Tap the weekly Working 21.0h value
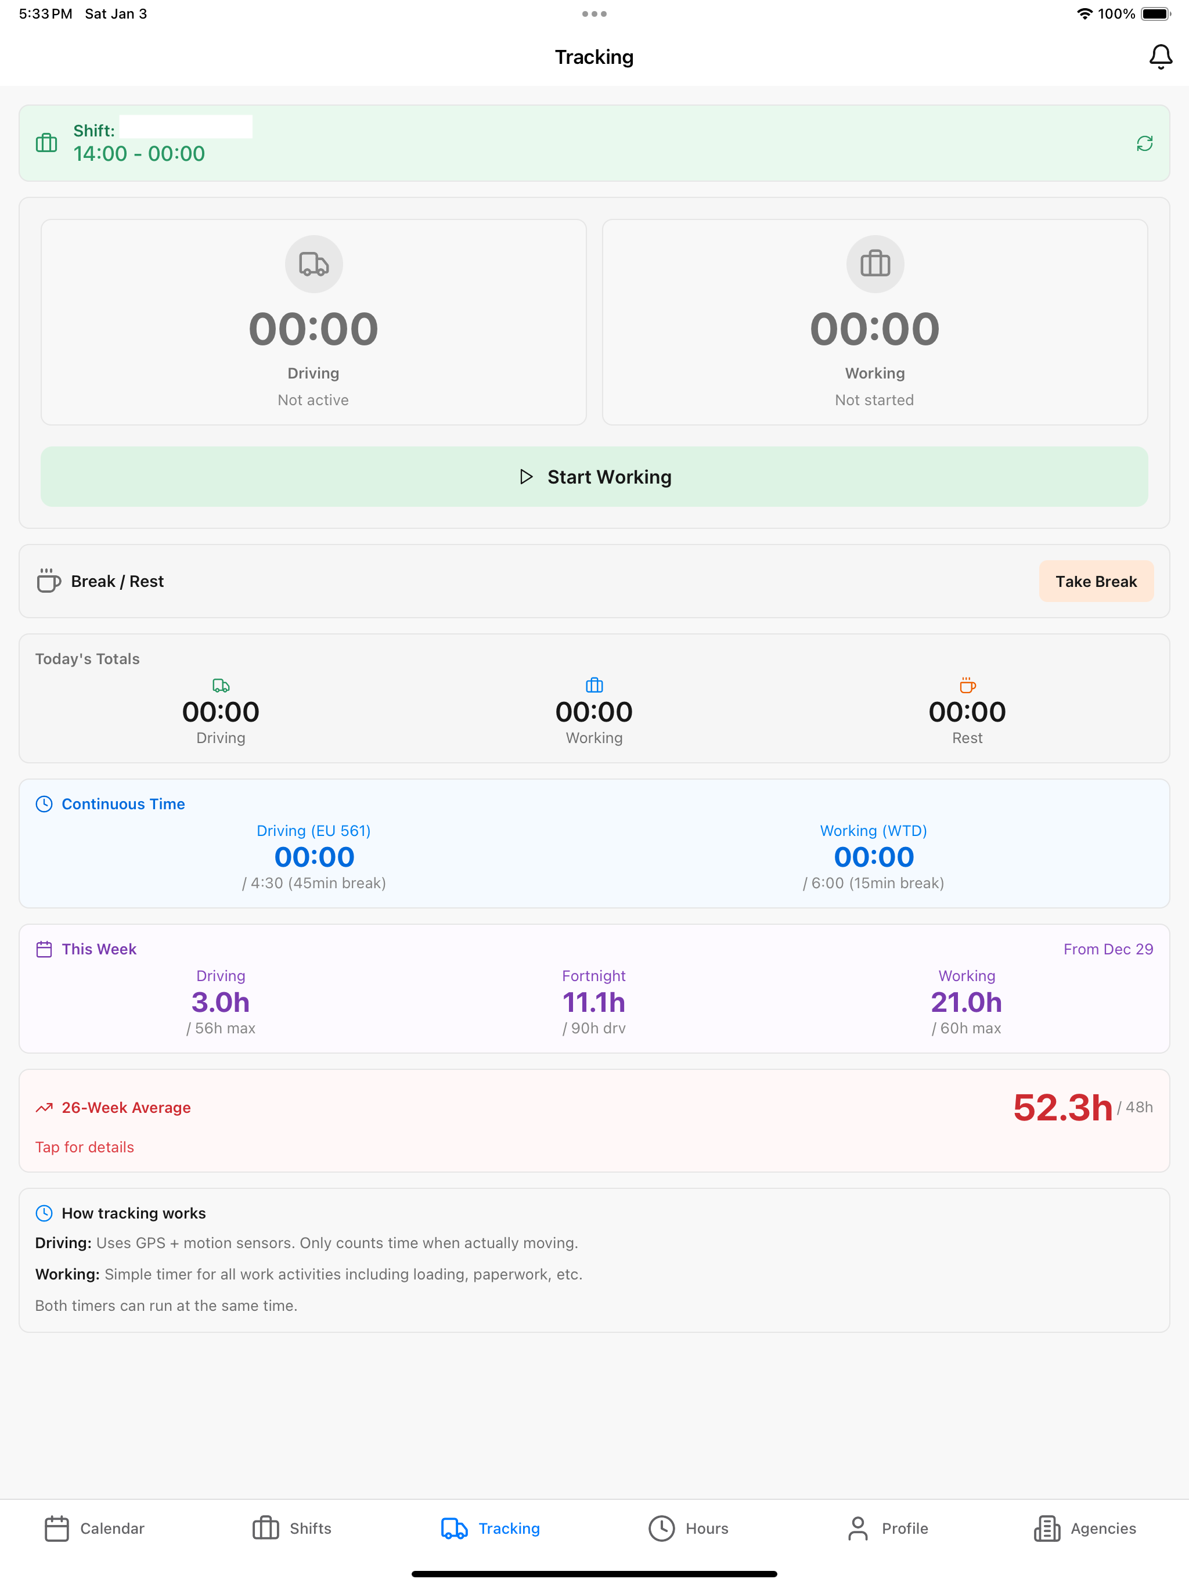The width and height of the screenshot is (1189, 1586). coord(967,1003)
